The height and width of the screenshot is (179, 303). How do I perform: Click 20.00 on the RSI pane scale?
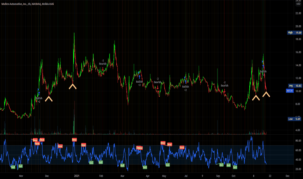pos(298,169)
